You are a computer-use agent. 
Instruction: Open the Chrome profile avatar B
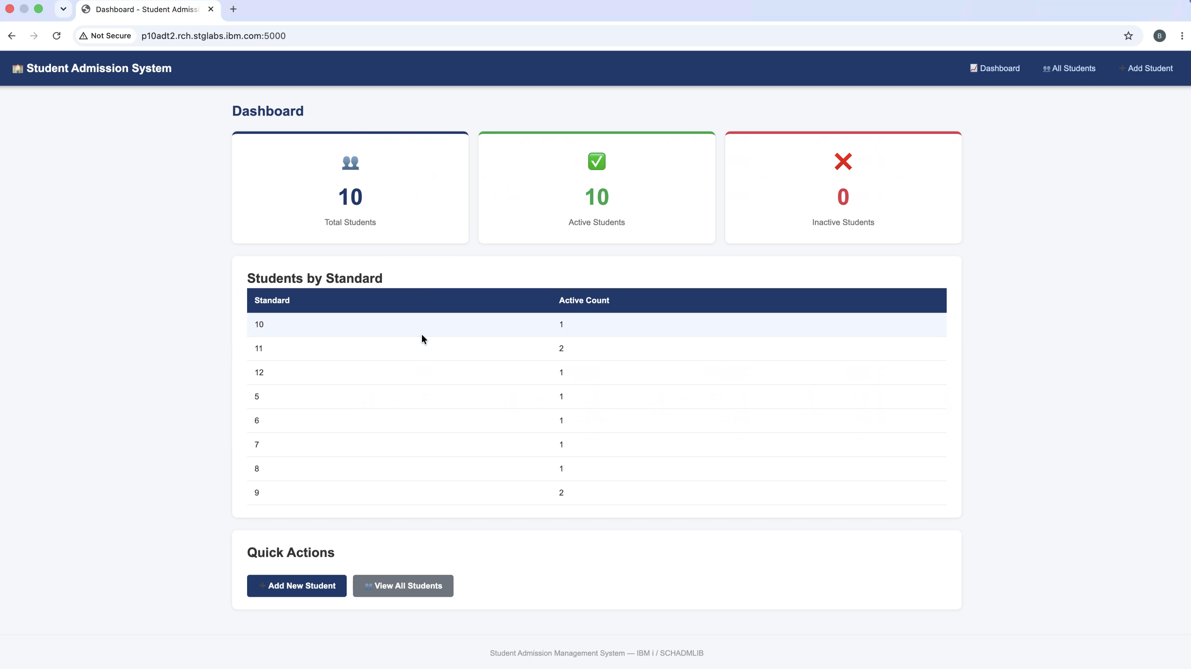1159,36
